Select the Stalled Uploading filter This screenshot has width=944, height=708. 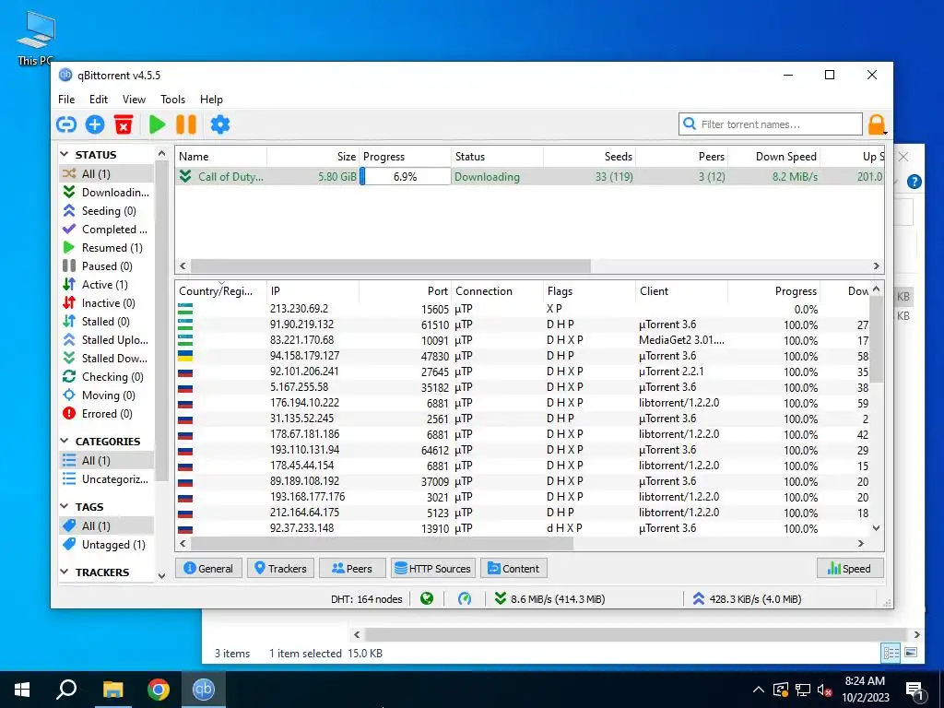tap(106, 339)
